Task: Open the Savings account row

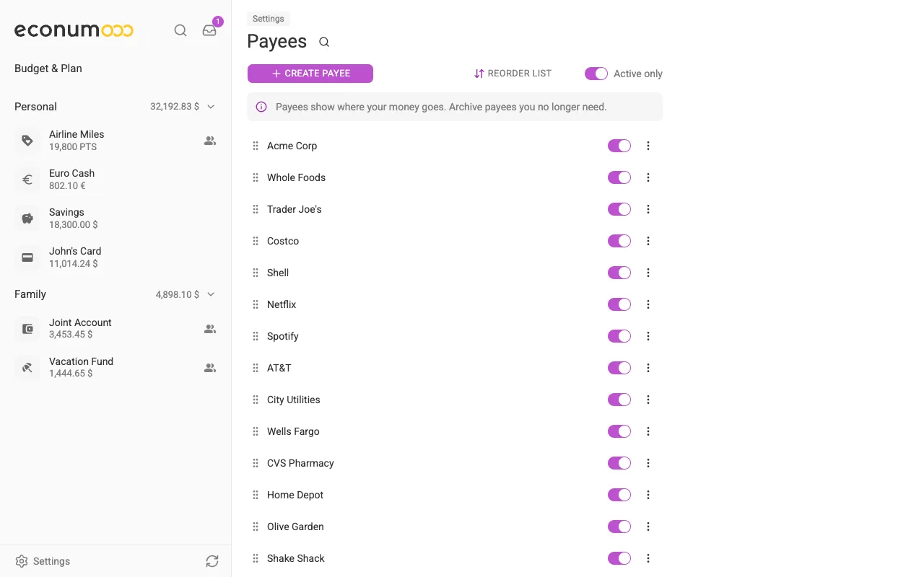Action: pyautogui.click(x=115, y=219)
